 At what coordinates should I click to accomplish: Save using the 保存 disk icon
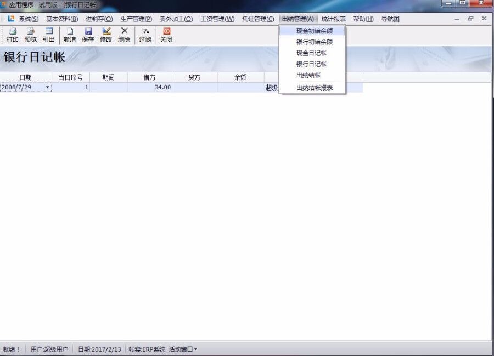click(x=88, y=35)
